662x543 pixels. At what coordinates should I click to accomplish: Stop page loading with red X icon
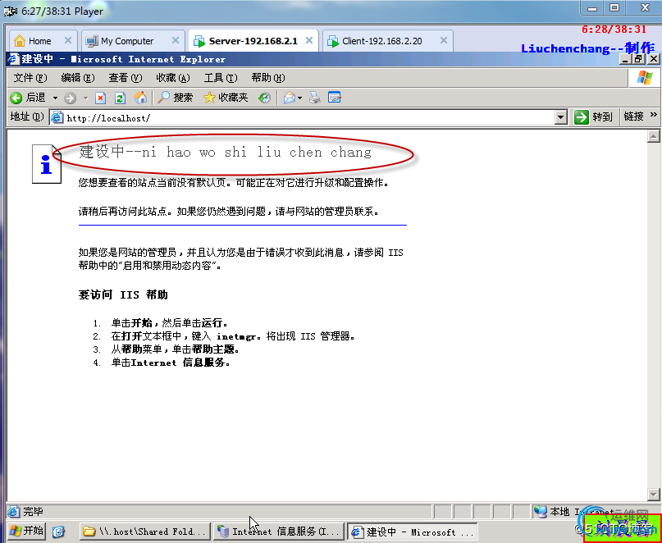pos(100,98)
